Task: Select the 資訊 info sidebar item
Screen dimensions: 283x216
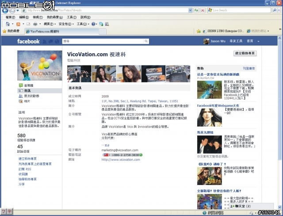Action: pos(40,91)
